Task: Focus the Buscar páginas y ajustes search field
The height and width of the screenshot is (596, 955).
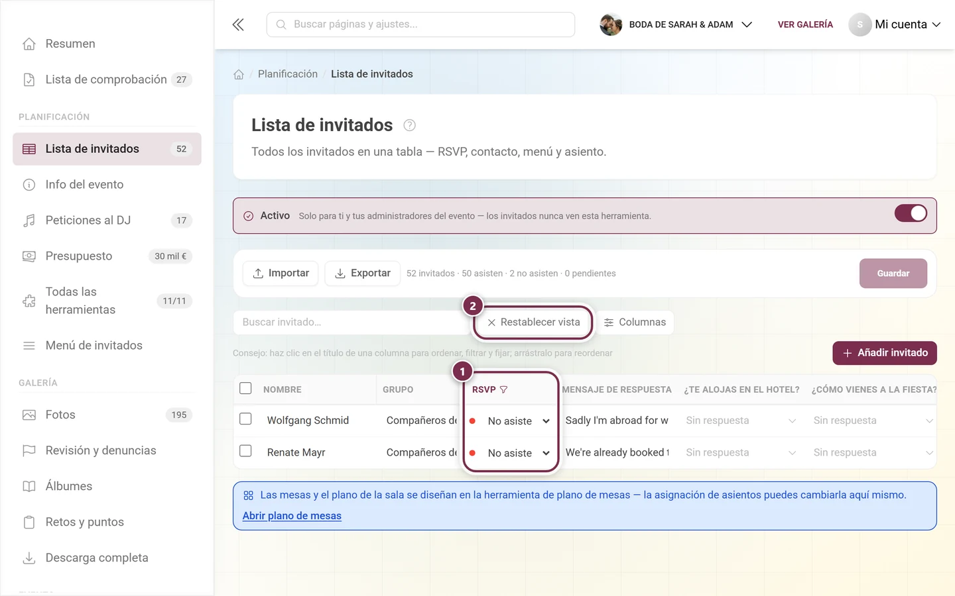Action: pyautogui.click(x=420, y=25)
